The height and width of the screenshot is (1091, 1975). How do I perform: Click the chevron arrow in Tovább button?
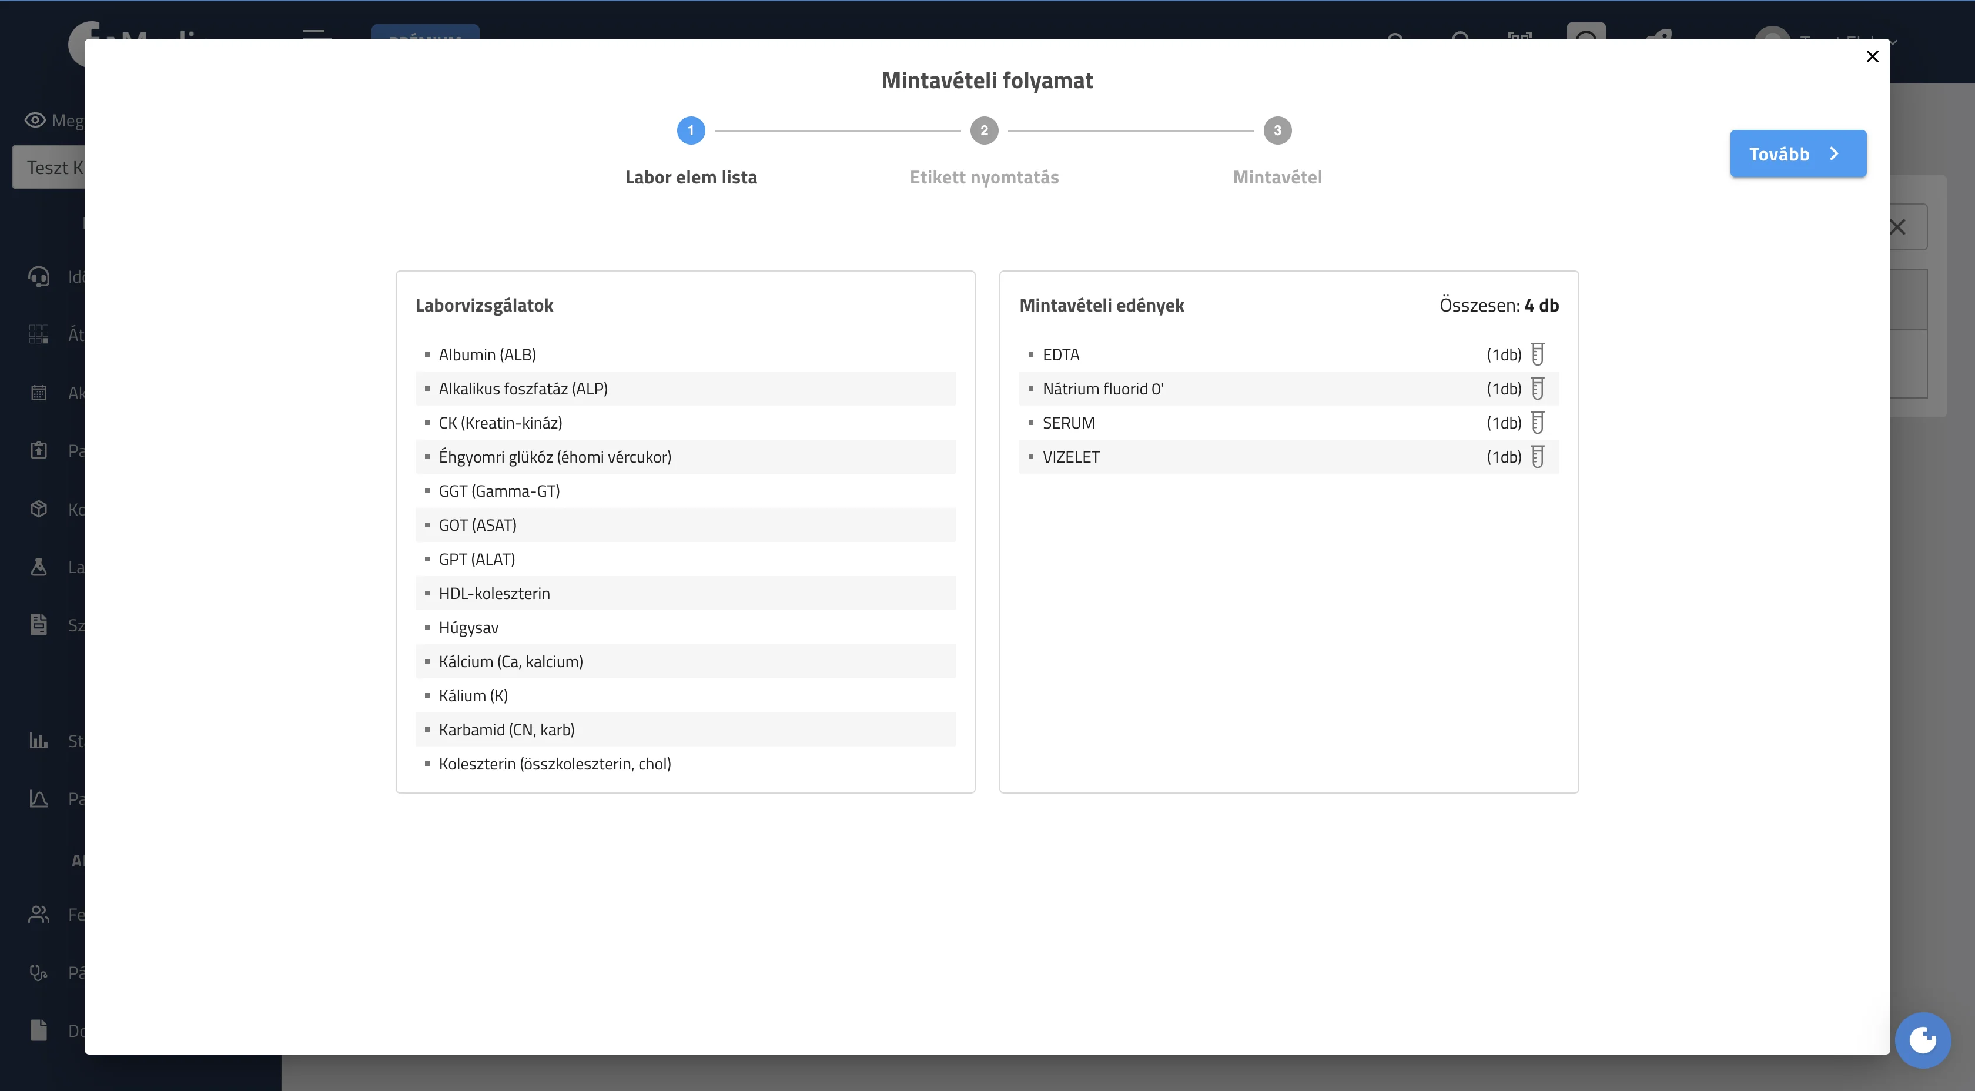pos(1835,154)
